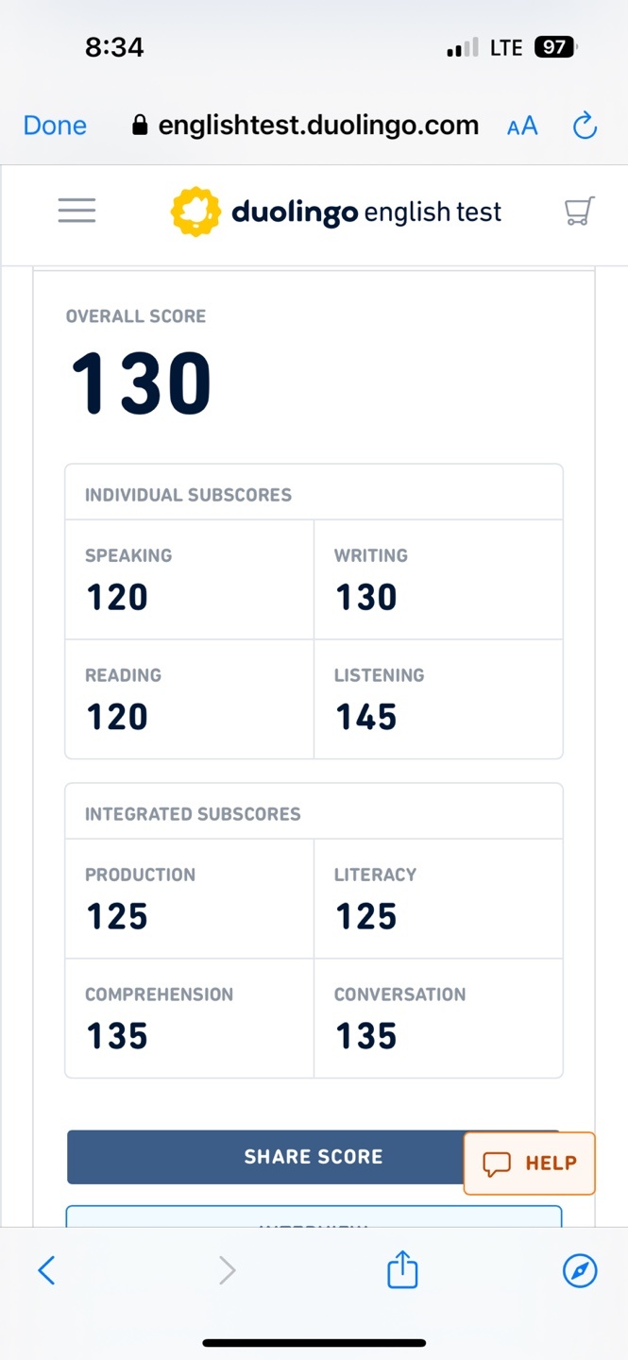This screenshot has height=1360, width=628.
Task: Open Safari share sheet icon
Action: click(x=402, y=1269)
